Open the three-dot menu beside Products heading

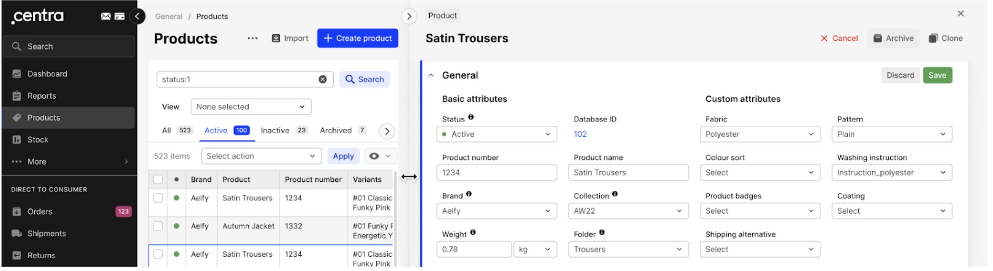point(253,38)
